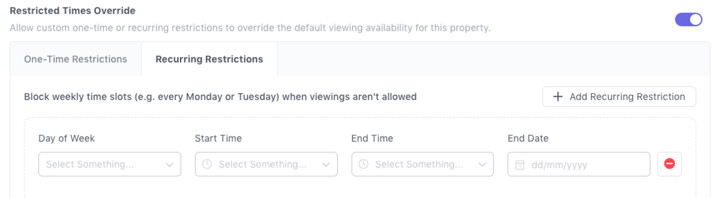Click the clock icon in Start Time

click(x=207, y=164)
